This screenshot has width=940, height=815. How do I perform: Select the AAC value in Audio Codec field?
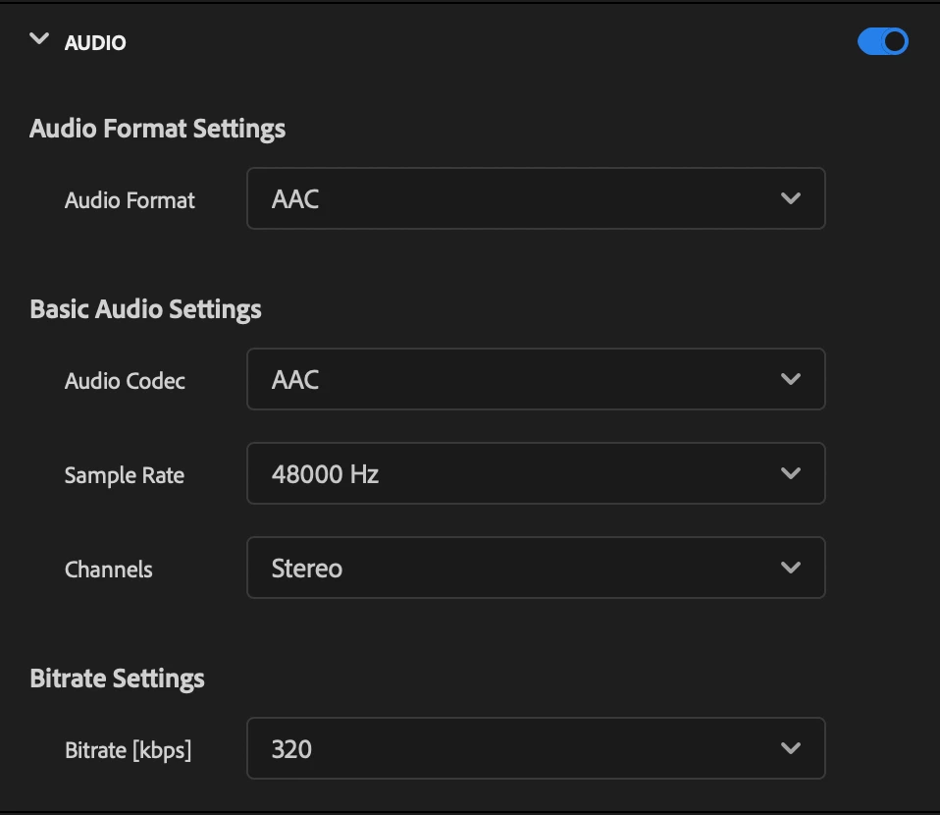pos(295,379)
